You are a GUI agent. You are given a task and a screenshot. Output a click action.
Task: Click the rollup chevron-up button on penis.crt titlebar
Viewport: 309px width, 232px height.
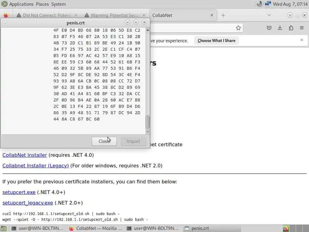click(x=136, y=22)
